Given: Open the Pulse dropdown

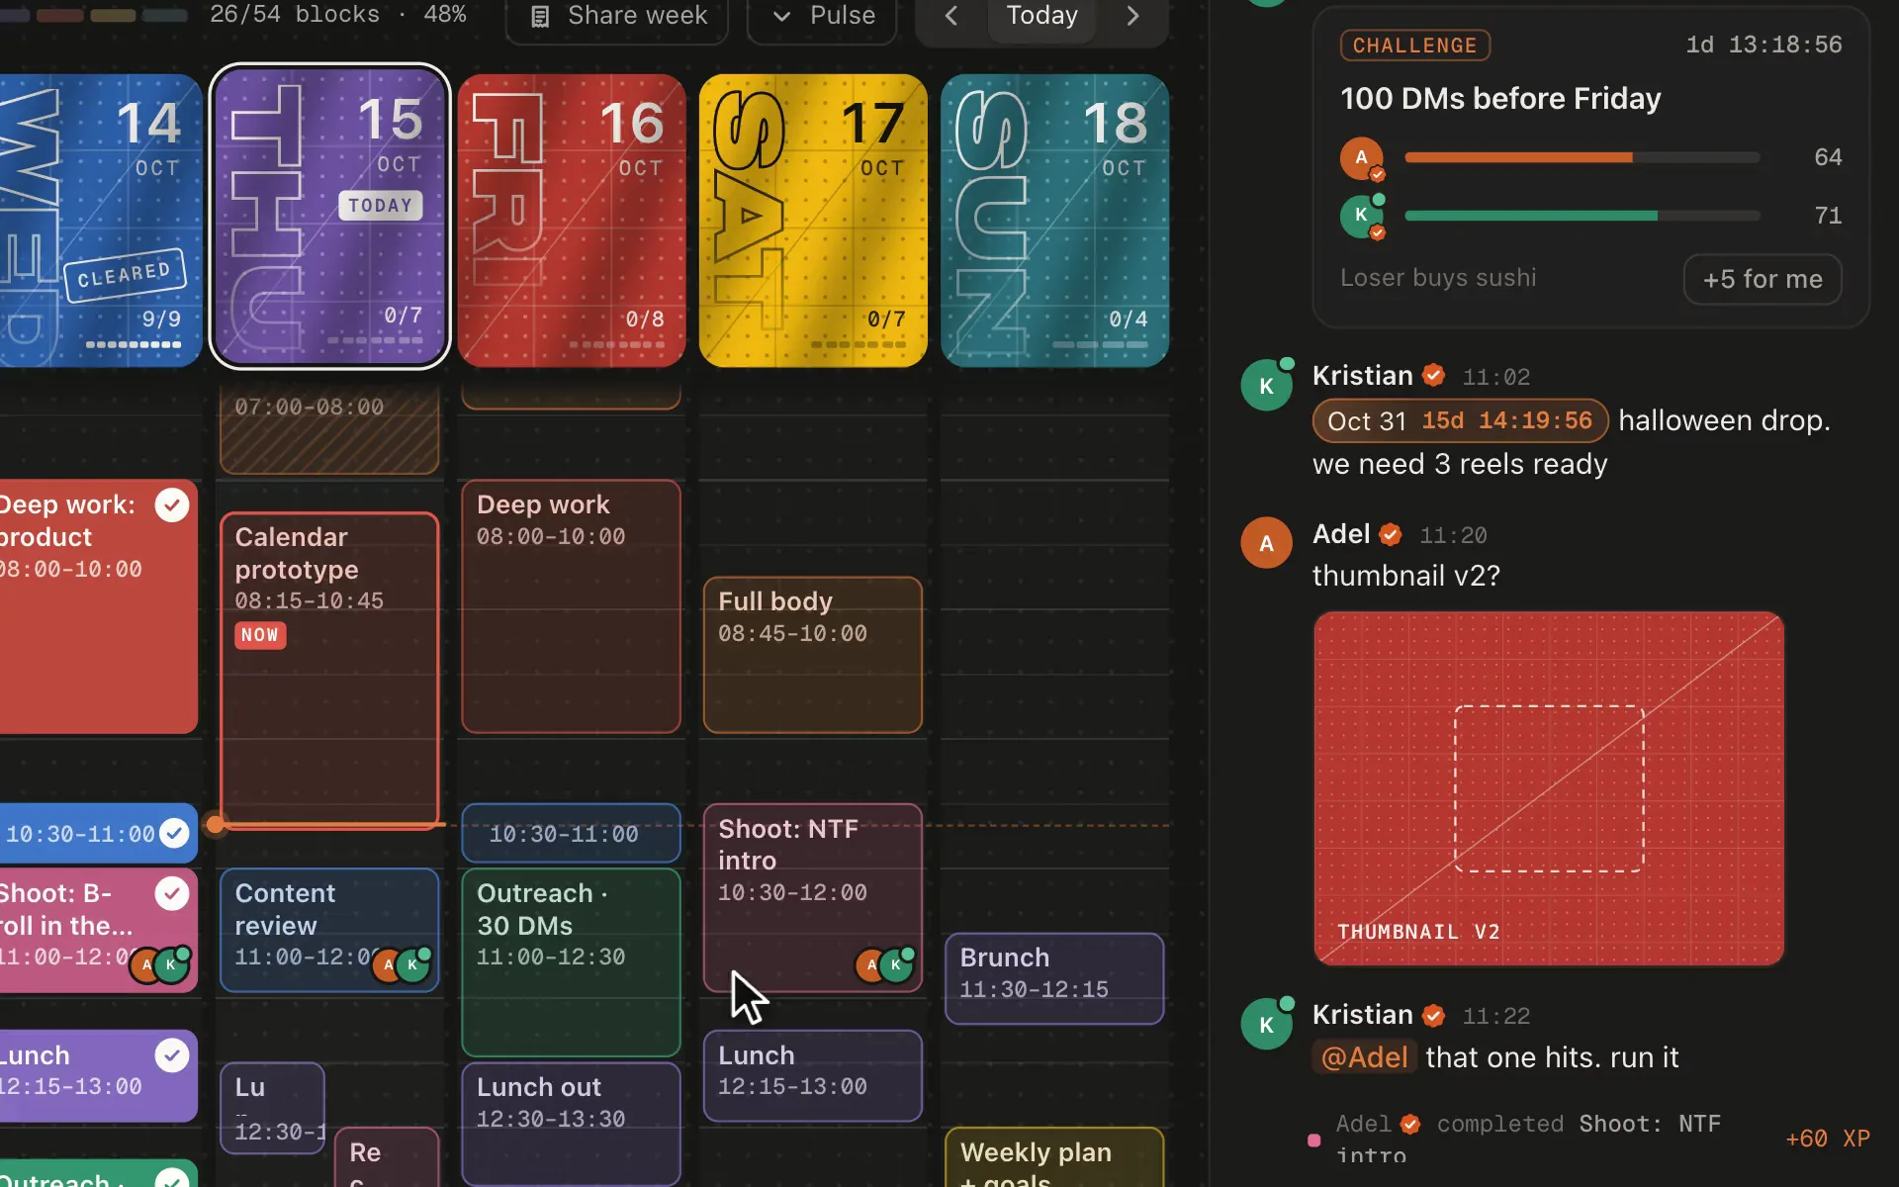Looking at the screenshot, I should (x=822, y=17).
